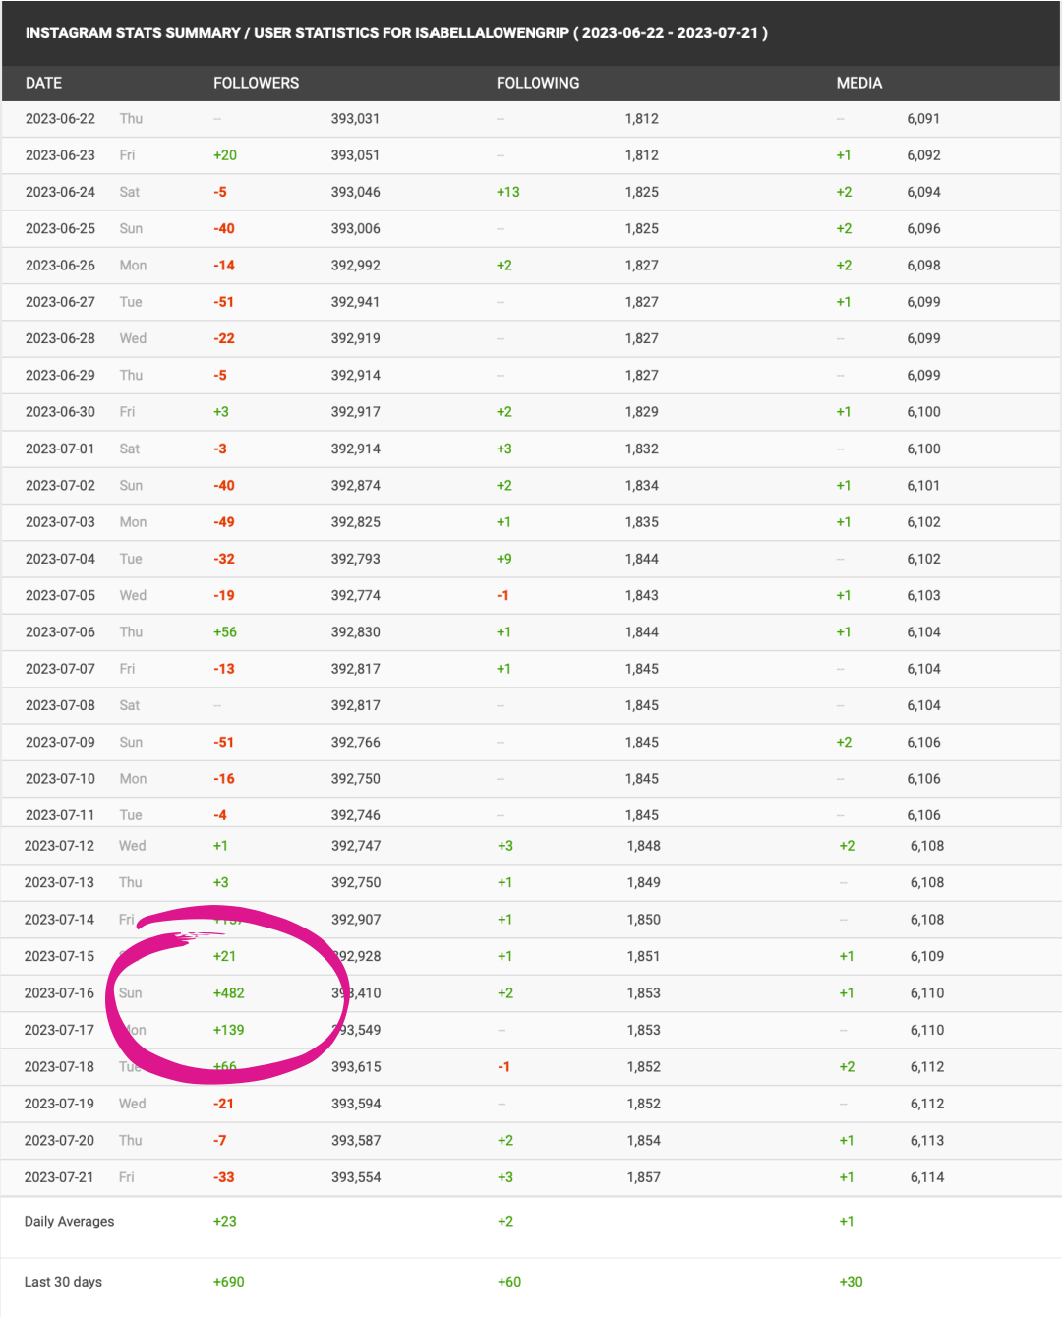Viewport: 1062px width, 1317px height.
Task: Click the +56 follower change
Action: click(225, 632)
